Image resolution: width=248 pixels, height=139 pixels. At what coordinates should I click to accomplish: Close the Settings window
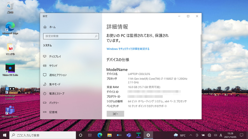[x=197, y=16]
